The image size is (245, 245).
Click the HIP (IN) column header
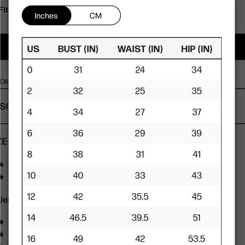point(196,49)
